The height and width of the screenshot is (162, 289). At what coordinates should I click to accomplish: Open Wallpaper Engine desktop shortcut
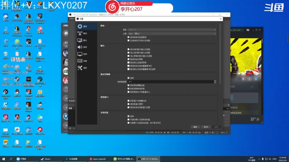pyautogui.click(x=40, y=57)
